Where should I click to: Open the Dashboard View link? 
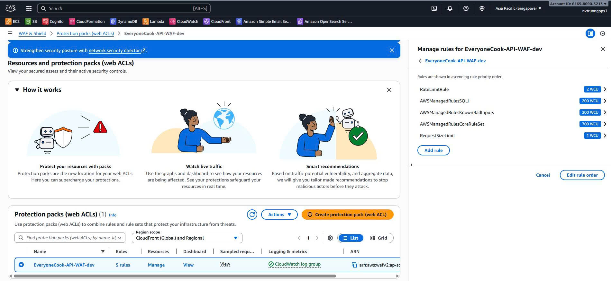click(x=188, y=265)
